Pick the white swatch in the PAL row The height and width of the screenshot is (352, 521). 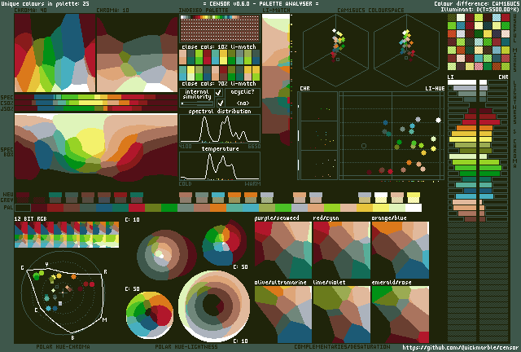point(414,208)
